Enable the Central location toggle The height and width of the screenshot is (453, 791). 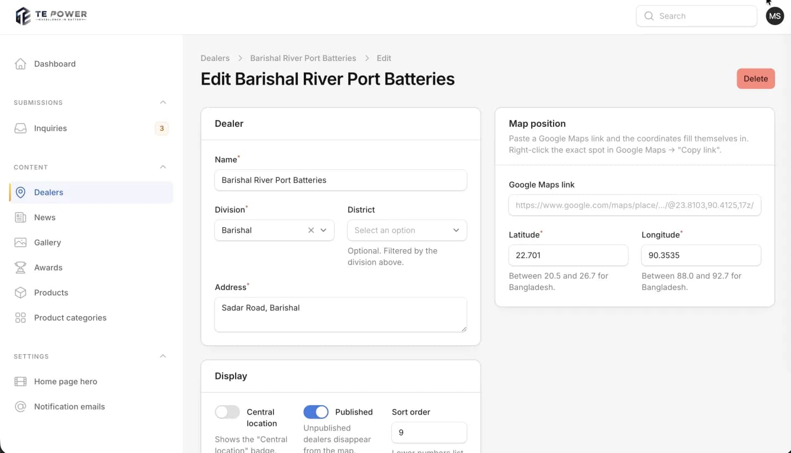click(227, 412)
